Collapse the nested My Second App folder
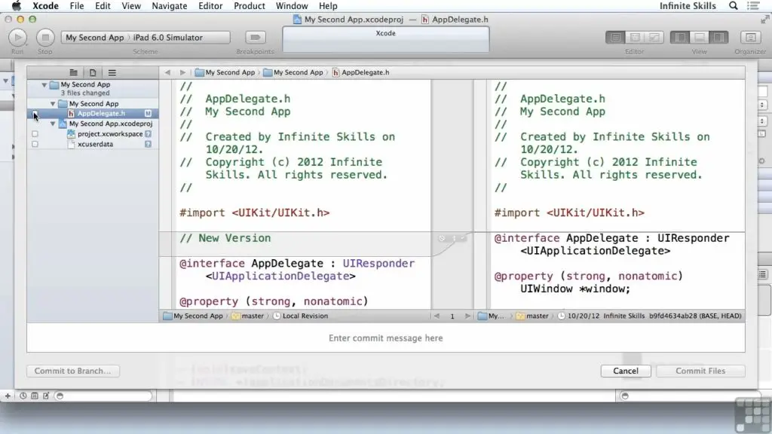 point(53,104)
